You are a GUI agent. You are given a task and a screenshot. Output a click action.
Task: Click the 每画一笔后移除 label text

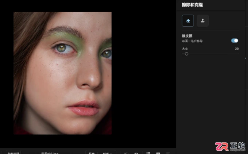(x=192, y=41)
